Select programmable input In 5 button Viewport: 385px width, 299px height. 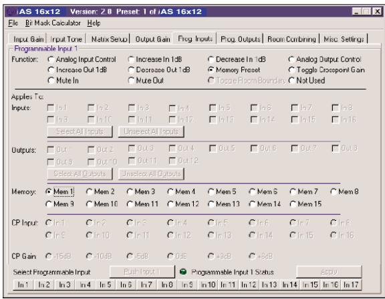tap(106, 284)
